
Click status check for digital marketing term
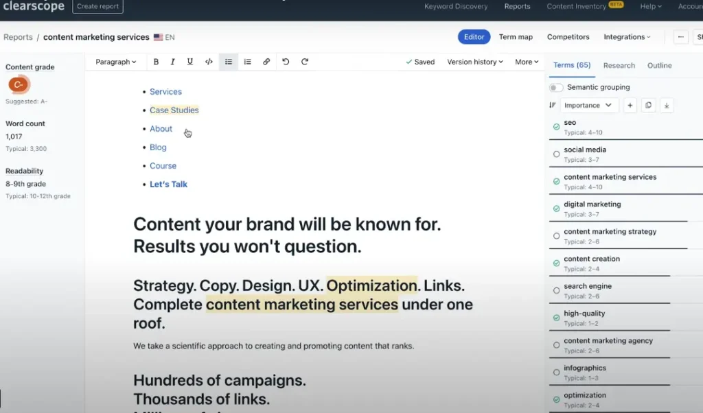point(556,209)
